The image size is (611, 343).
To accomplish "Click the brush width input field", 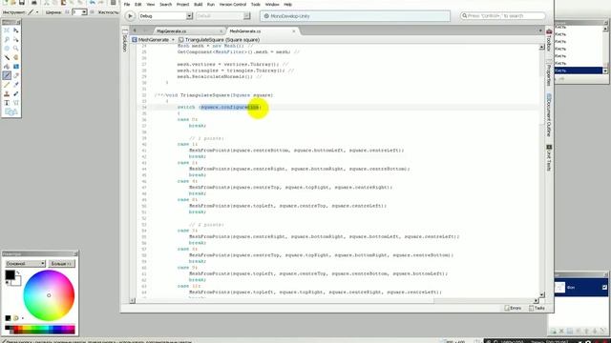I will pos(76,12).
